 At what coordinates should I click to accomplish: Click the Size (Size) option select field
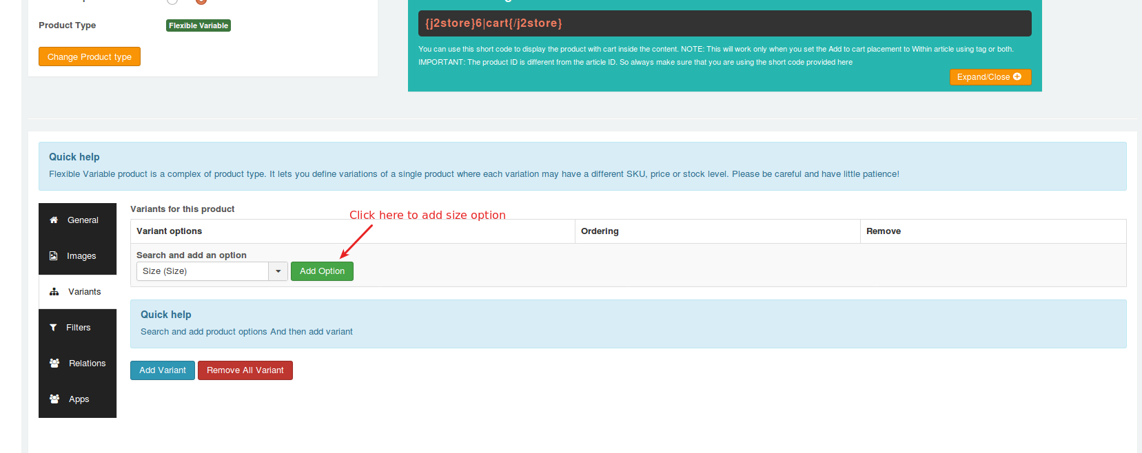(203, 271)
